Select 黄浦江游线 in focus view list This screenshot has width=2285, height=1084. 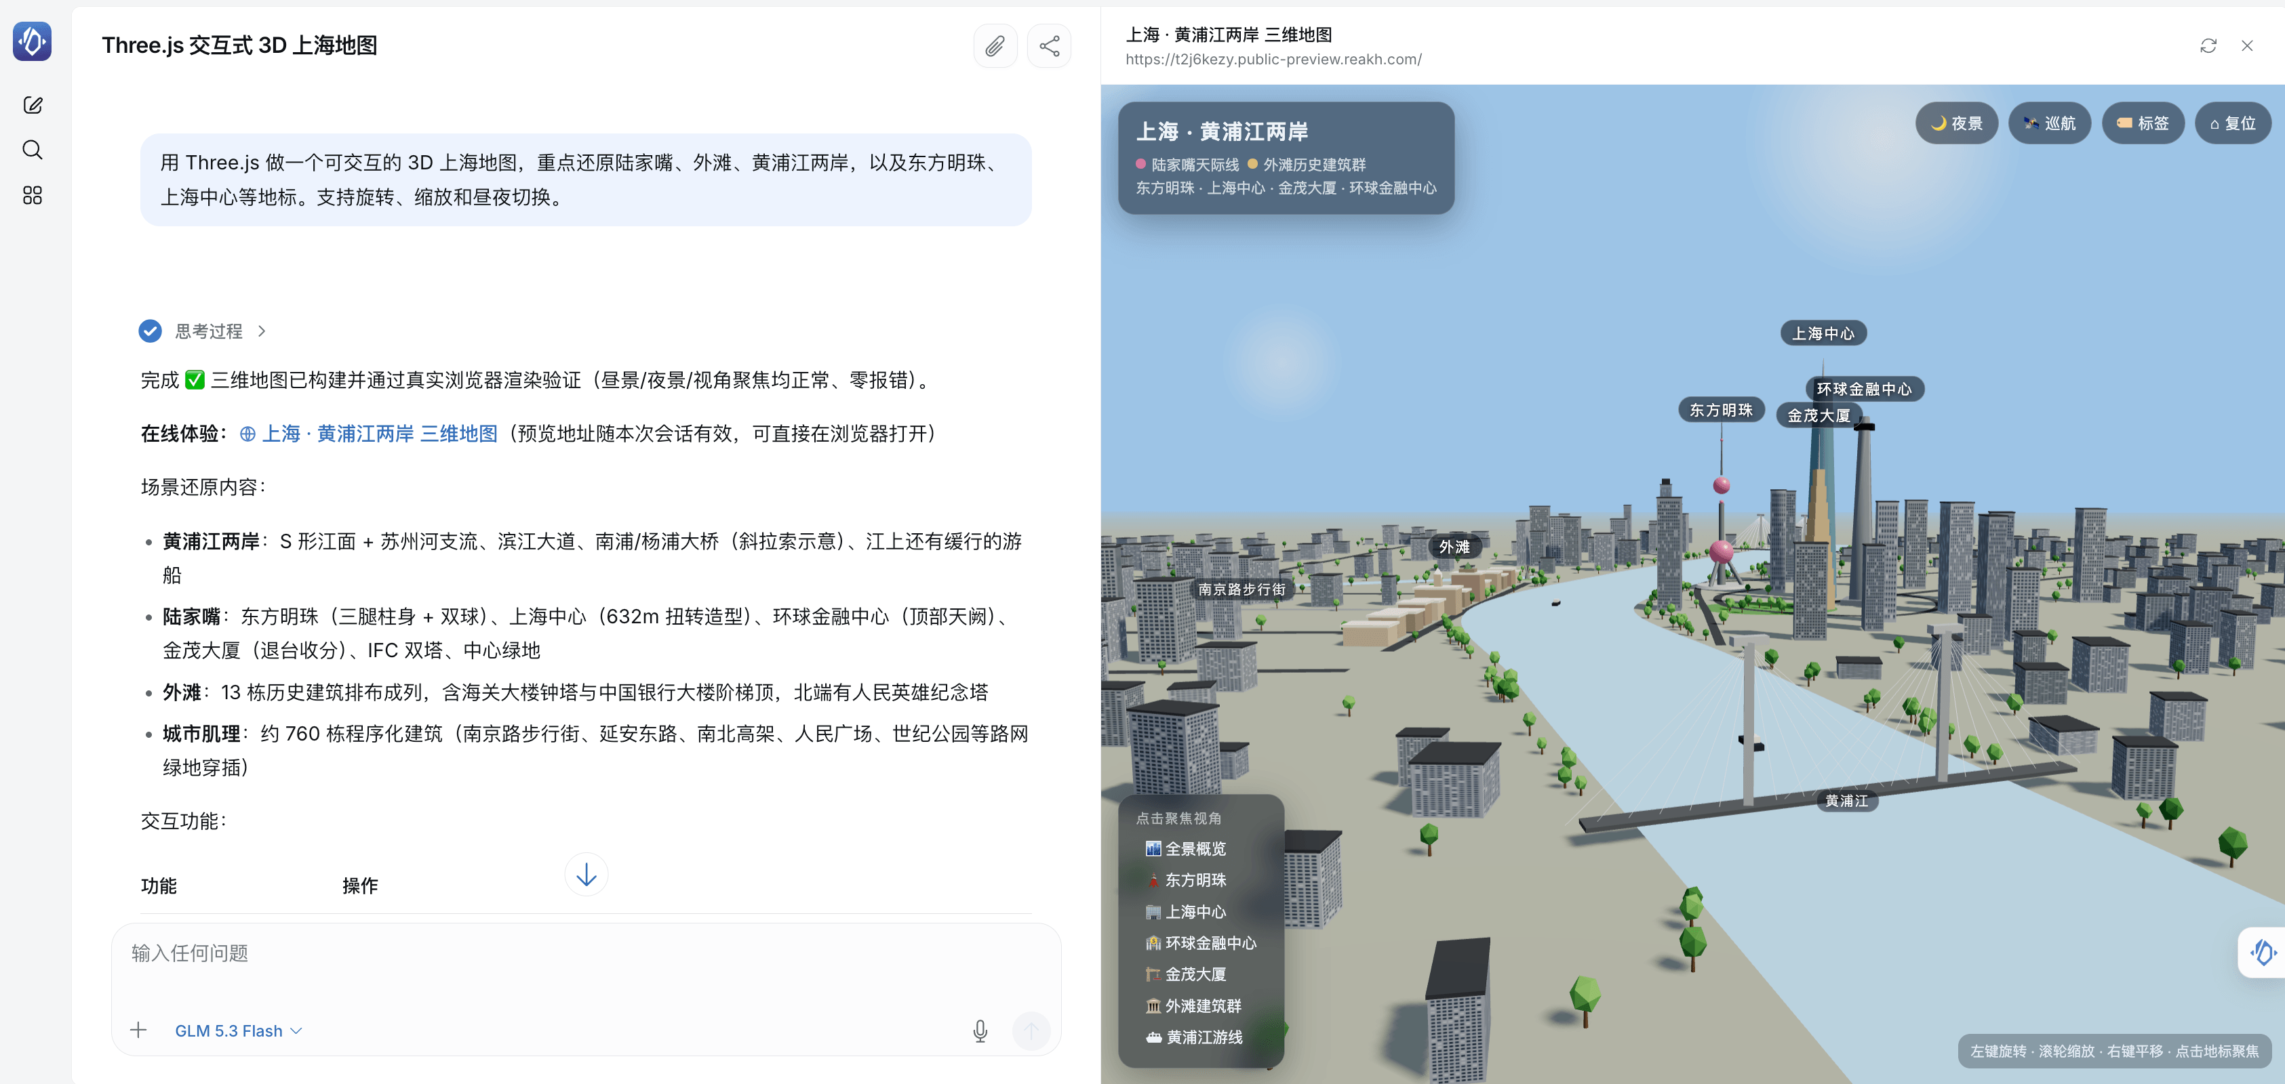pos(1194,1037)
